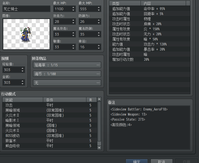Screen dimensions: 199x163
Task: Cancel the dialog with the 取消 button
Action: point(161,161)
